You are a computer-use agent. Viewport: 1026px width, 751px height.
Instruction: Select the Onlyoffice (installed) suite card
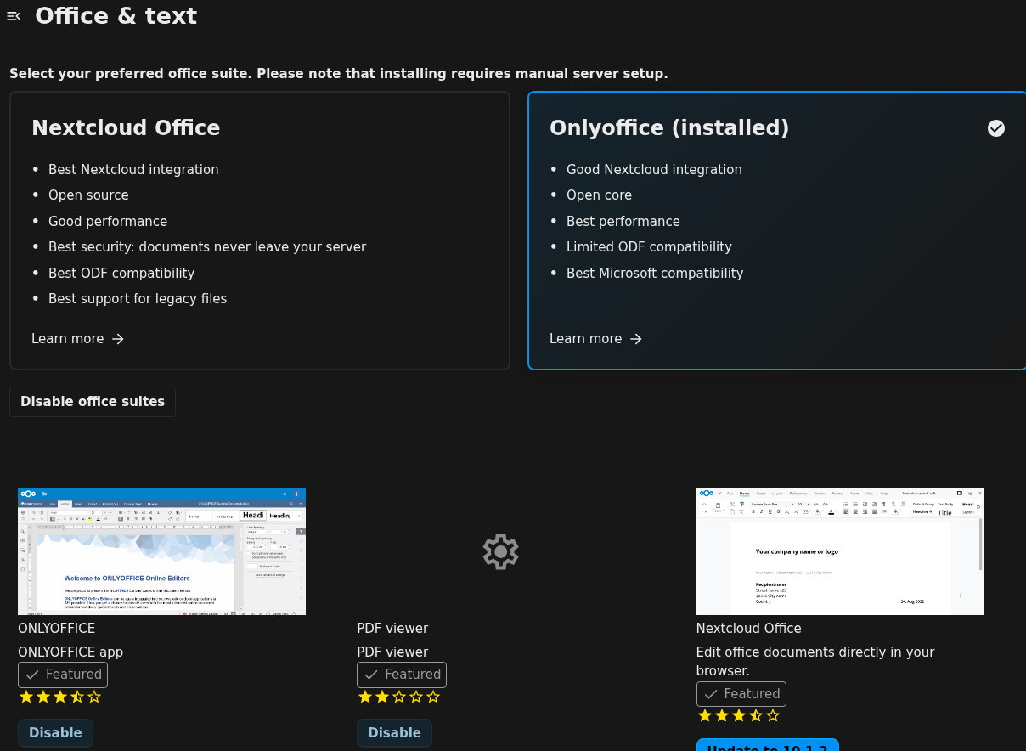pyautogui.click(x=776, y=230)
